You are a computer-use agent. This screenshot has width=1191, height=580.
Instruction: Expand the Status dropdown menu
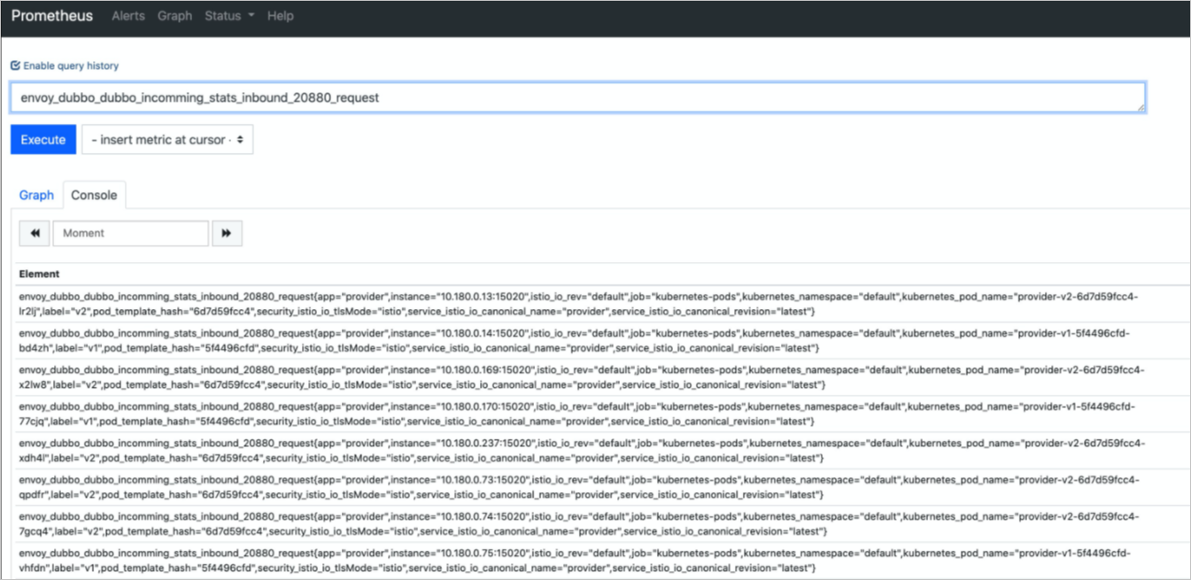tap(229, 16)
